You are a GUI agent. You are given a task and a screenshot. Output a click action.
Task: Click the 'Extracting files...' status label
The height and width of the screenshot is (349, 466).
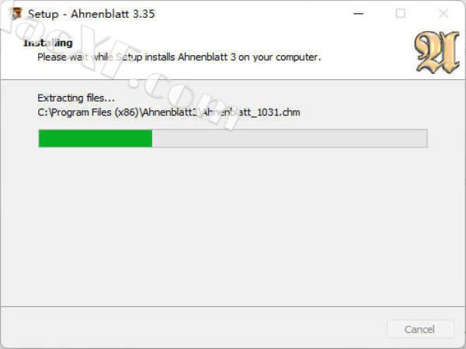click(76, 98)
